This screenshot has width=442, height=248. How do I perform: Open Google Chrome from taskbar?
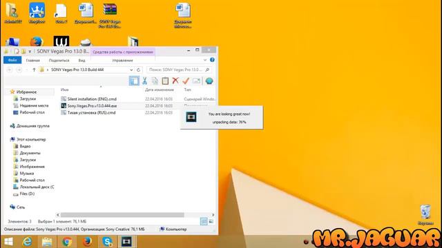point(67,242)
